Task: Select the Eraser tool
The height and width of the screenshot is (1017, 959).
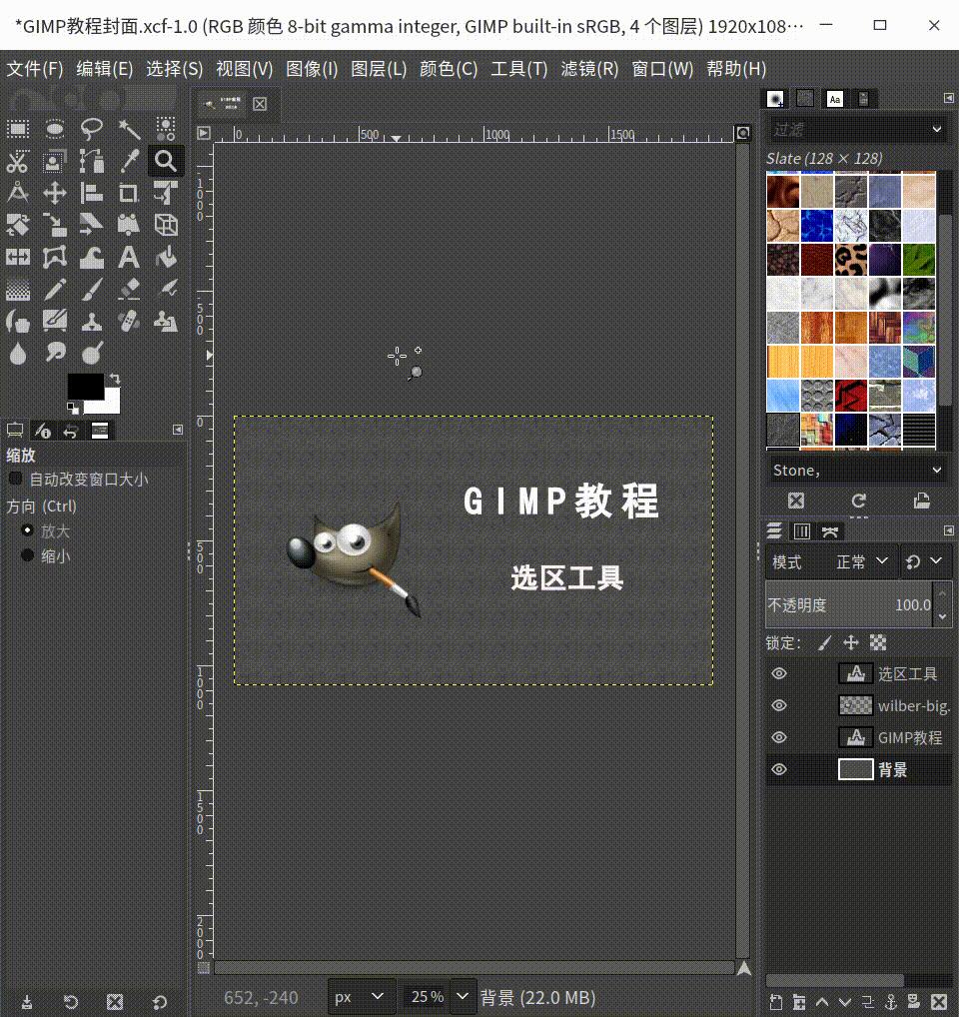Action: 128,289
